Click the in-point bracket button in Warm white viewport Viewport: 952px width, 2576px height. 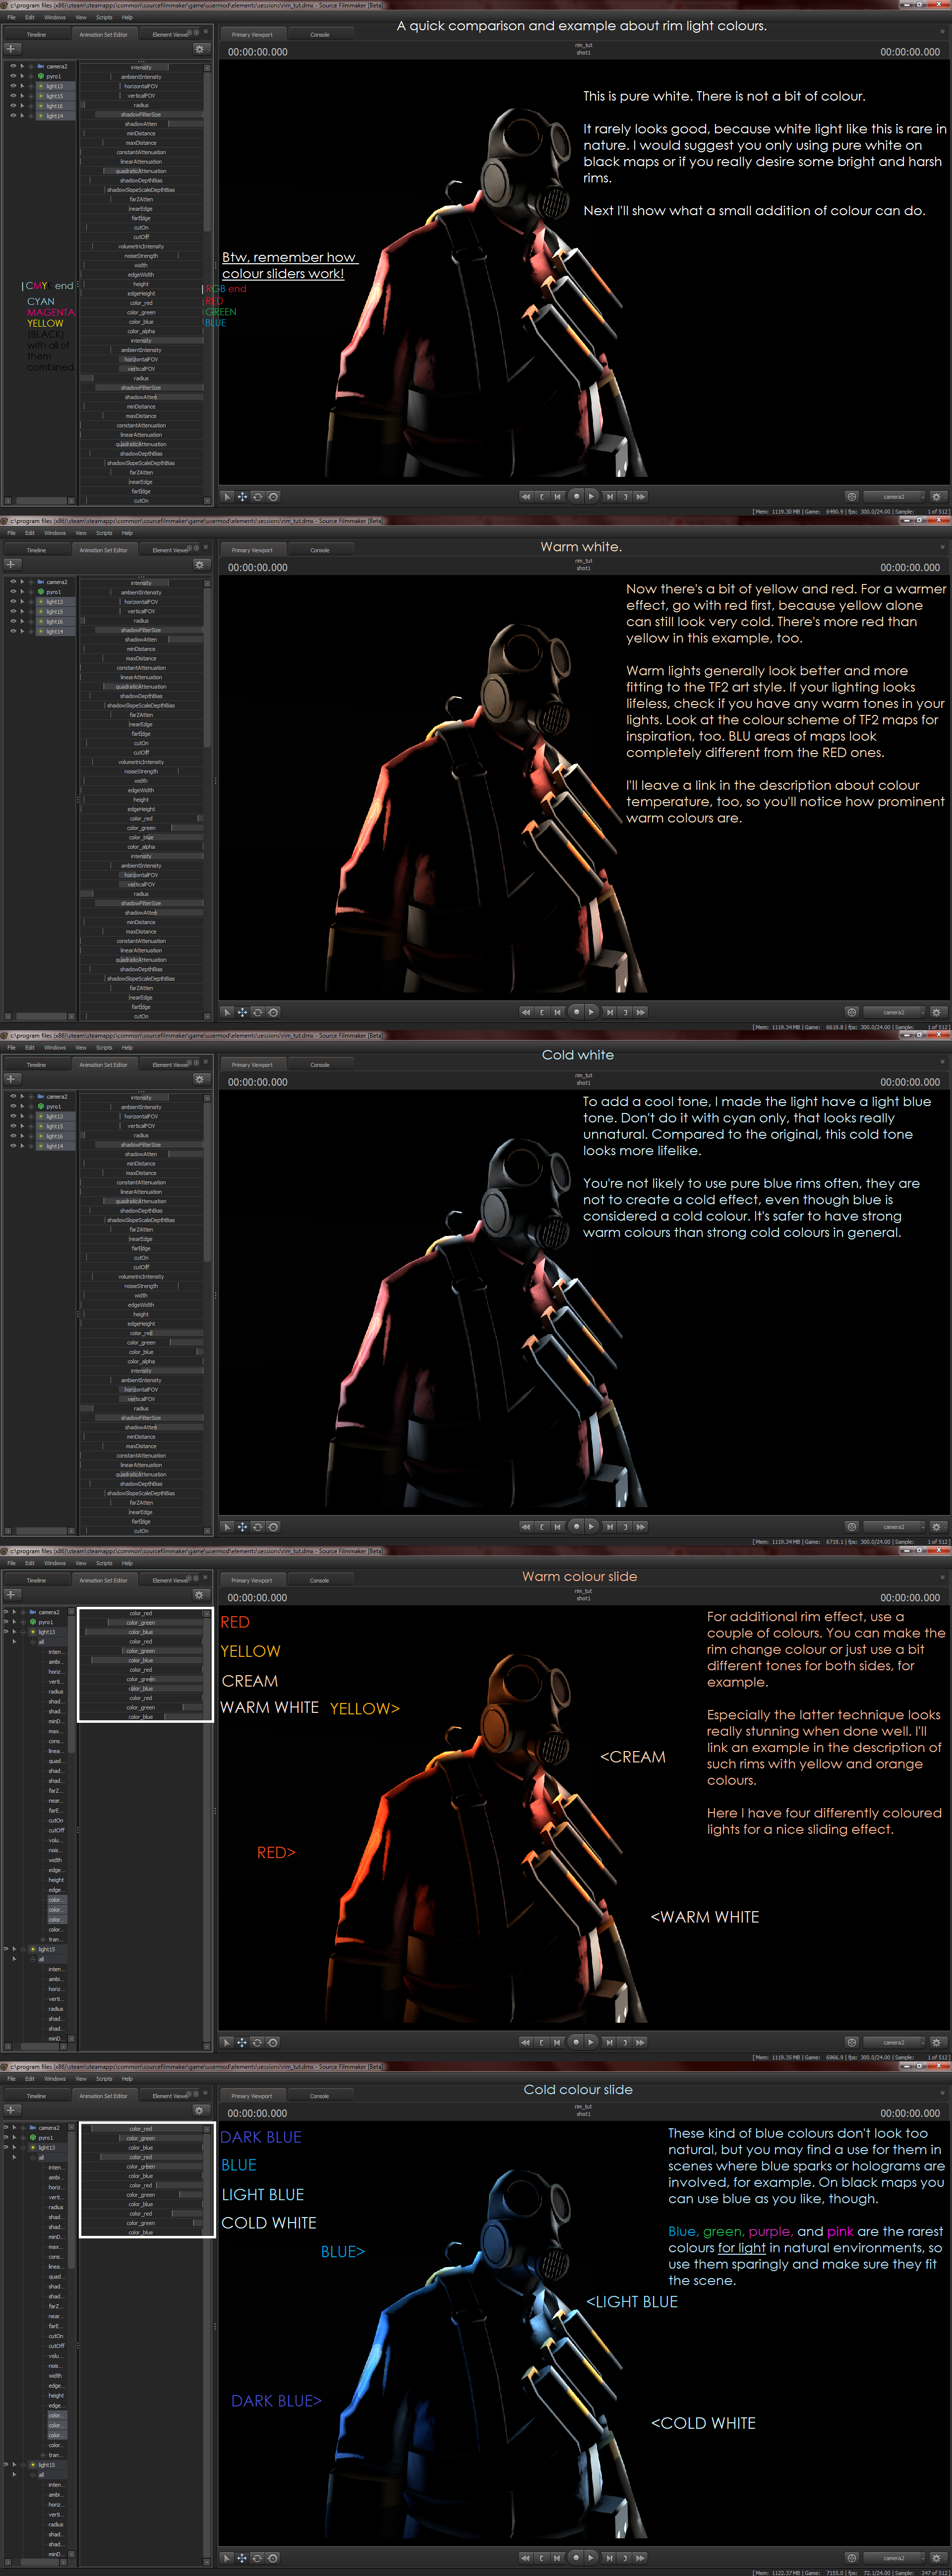[x=542, y=1012]
